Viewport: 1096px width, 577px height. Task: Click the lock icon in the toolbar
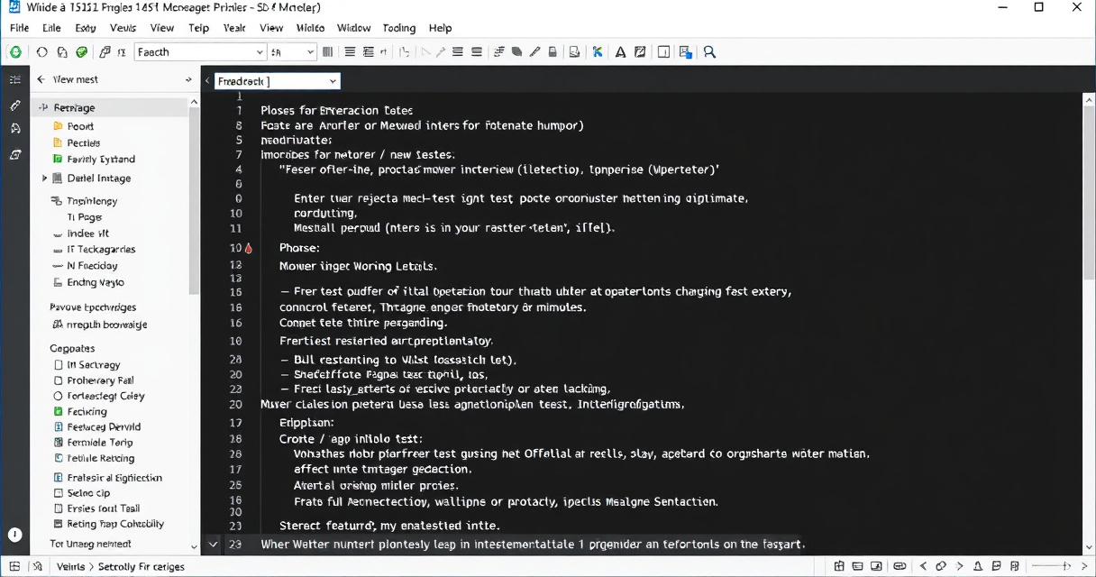pos(553,52)
